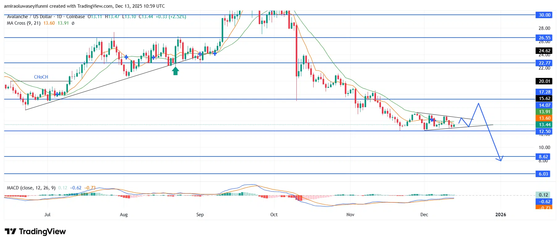560x243 pixels.
Task: Select the 26.55 resistance price label
Action: point(545,38)
